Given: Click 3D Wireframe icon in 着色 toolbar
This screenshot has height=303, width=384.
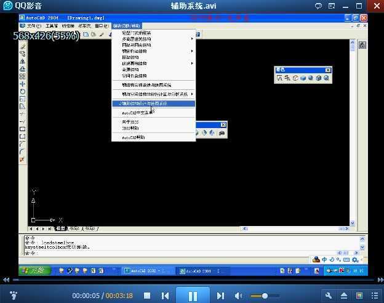Looking at the screenshot, I should [287, 78].
